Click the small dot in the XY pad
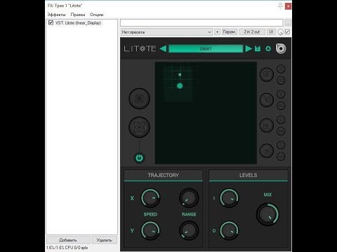 tap(180, 75)
